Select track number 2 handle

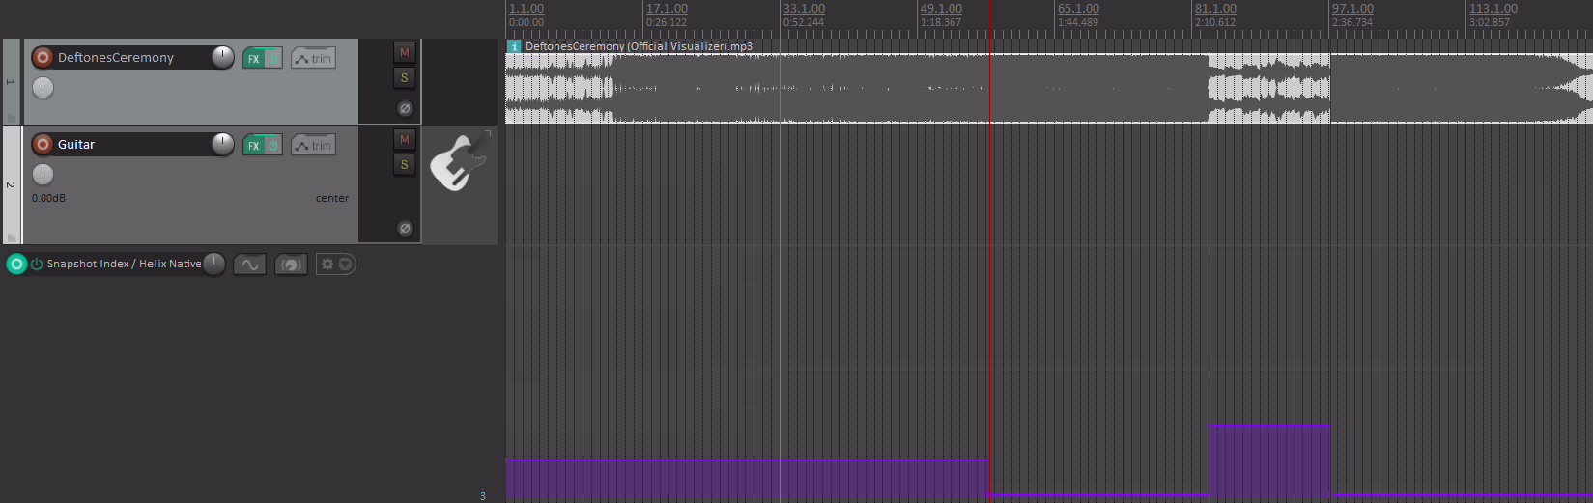(x=12, y=184)
